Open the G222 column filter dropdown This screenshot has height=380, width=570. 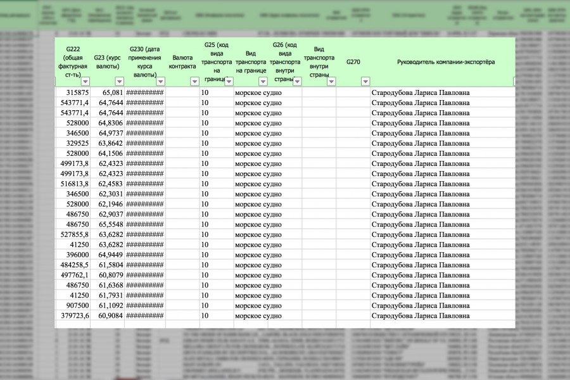pos(85,81)
